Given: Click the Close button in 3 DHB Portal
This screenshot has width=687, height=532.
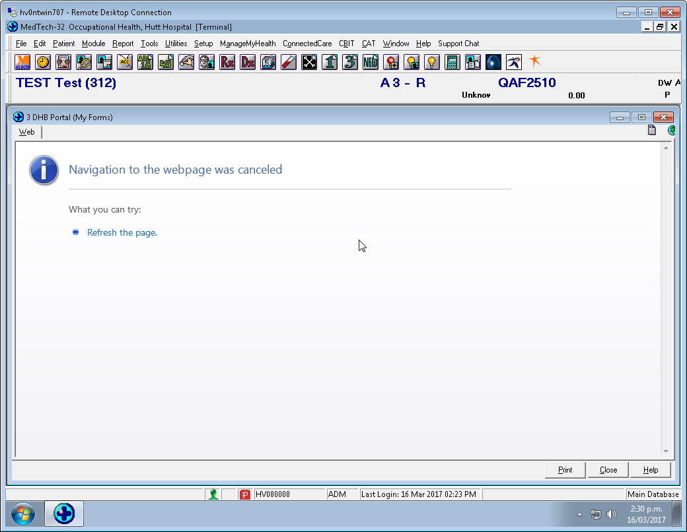Looking at the screenshot, I should (608, 470).
